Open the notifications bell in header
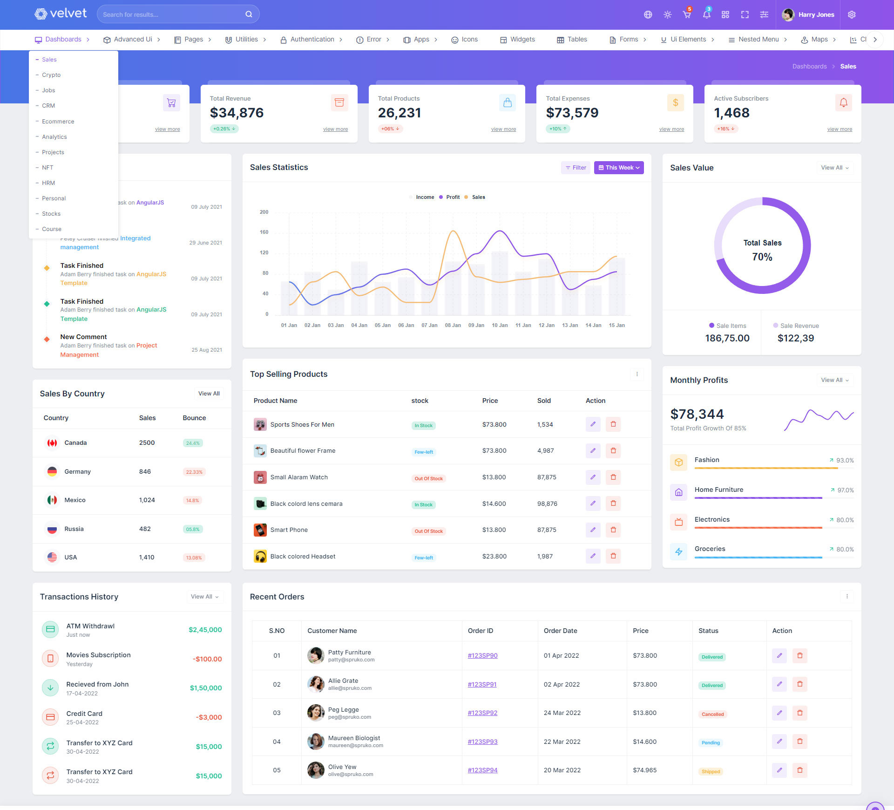The image size is (894, 810). 706,14
